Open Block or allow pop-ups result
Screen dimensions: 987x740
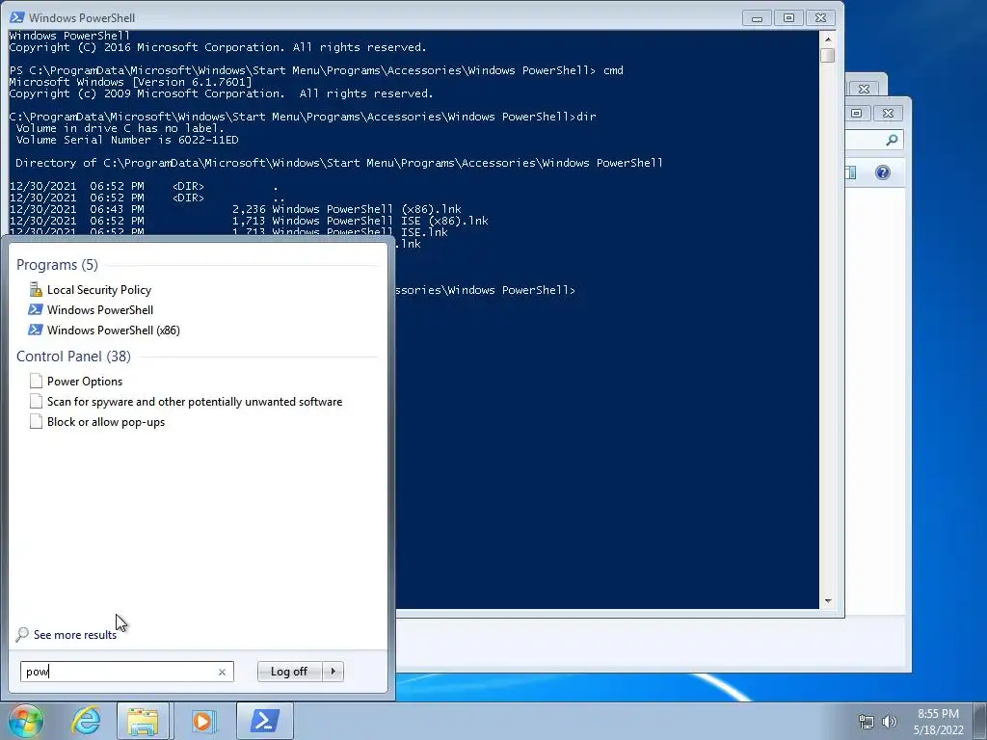pos(97,422)
